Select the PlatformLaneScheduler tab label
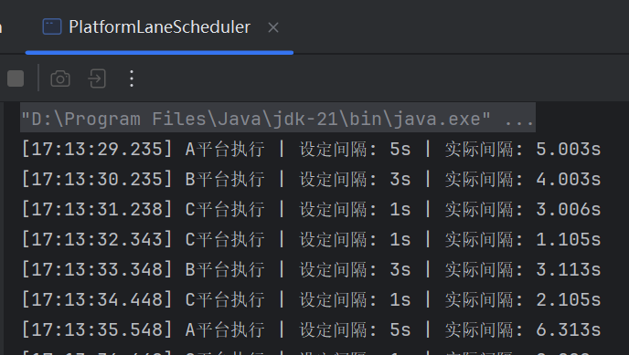Viewport: 629px width, 355px height. tap(160, 27)
